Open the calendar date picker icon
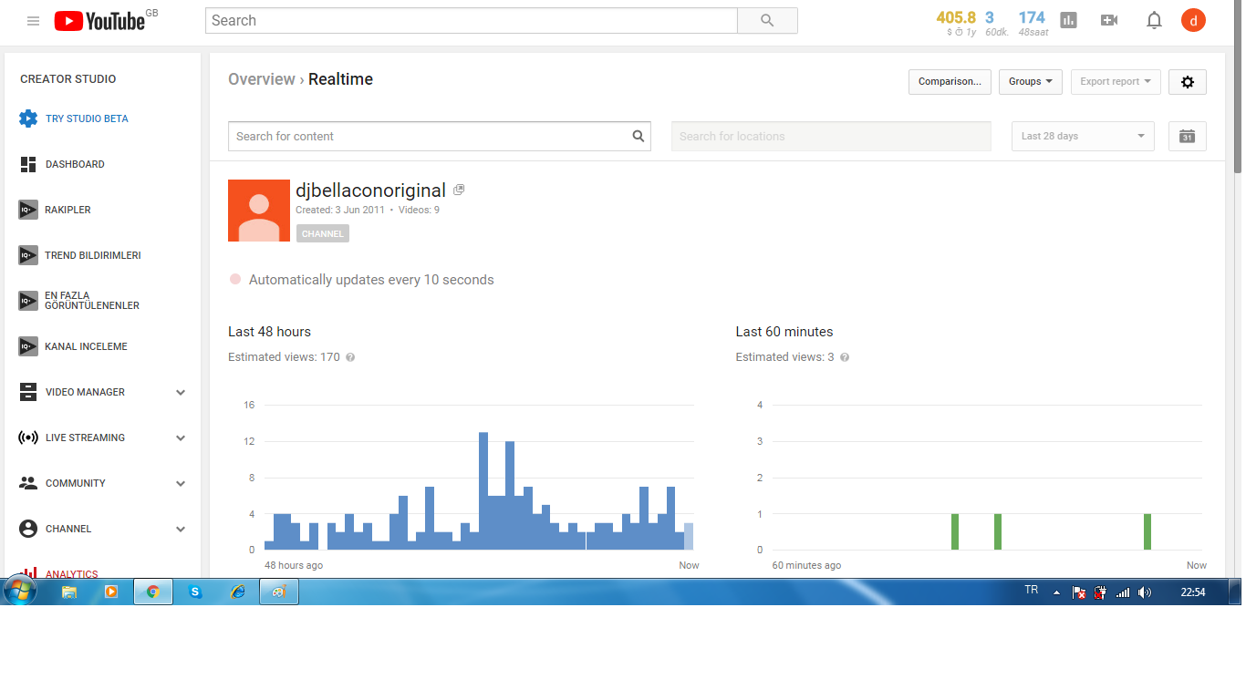This screenshot has width=1246, height=700. pos(1188,137)
